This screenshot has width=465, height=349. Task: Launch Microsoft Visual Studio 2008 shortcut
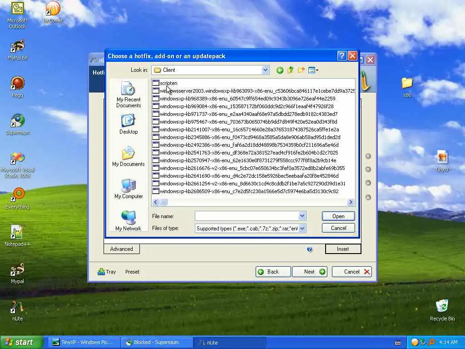pyautogui.click(x=18, y=165)
